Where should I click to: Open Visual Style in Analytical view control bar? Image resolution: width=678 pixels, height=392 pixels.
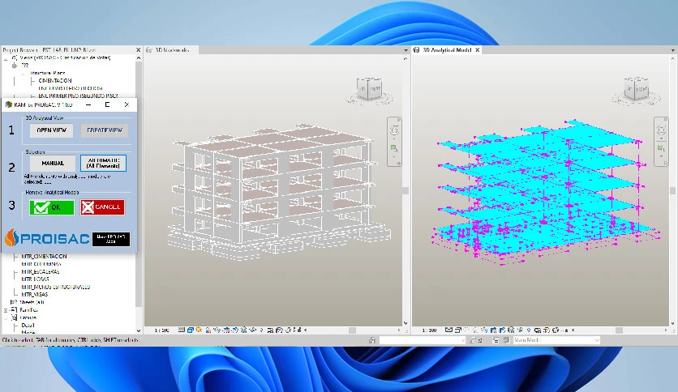click(458, 330)
